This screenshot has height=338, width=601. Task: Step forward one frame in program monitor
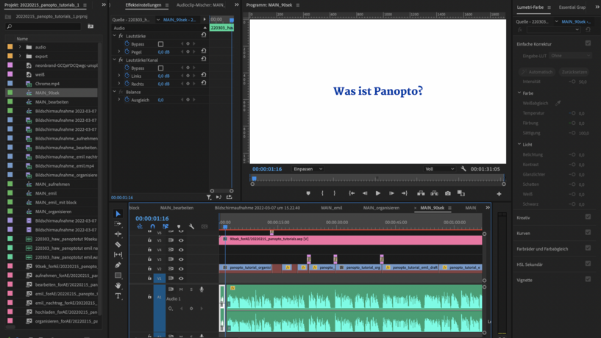pos(391,193)
